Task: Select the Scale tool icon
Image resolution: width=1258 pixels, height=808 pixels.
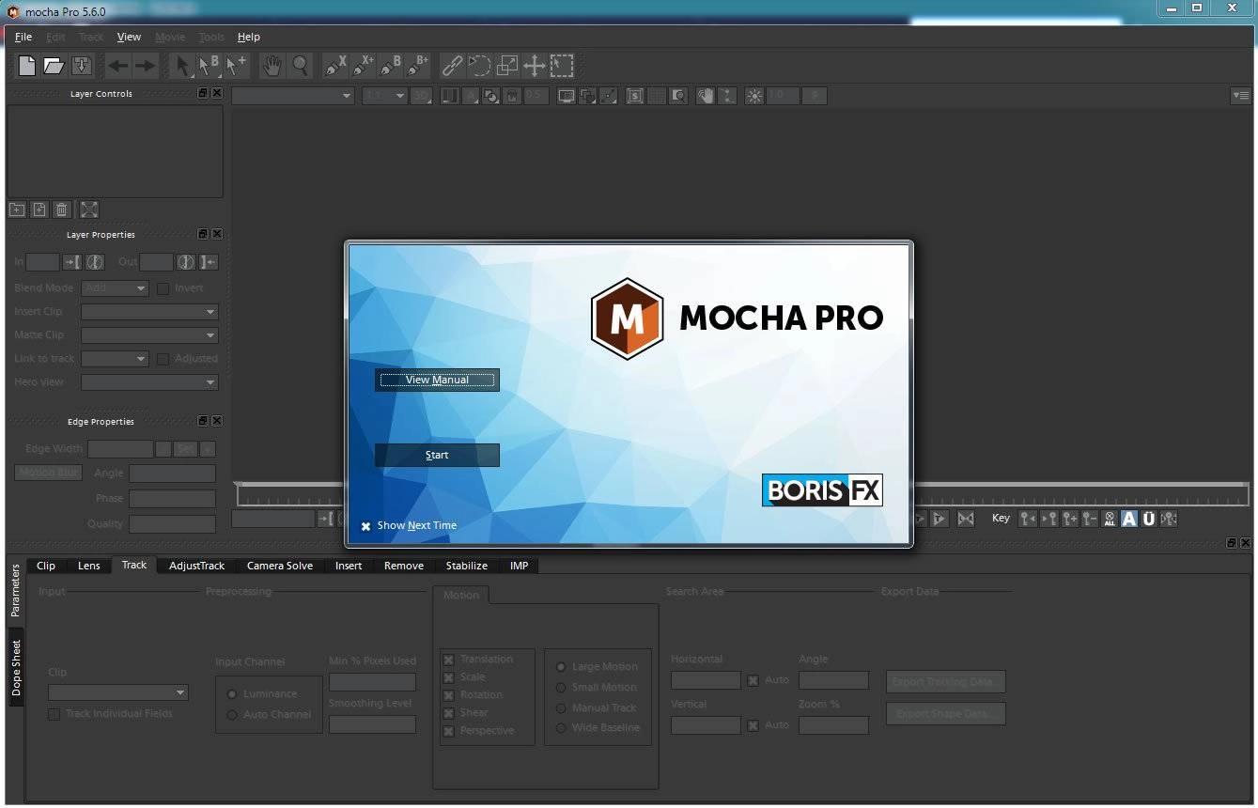Action: pos(507,66)
